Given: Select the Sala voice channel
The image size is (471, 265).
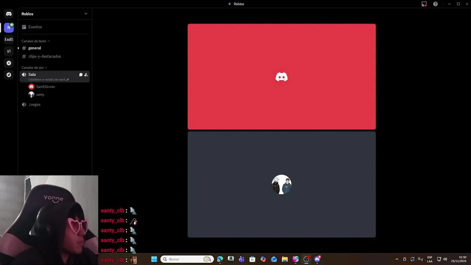Looking at the screenshot, I should tap(54, 77).
